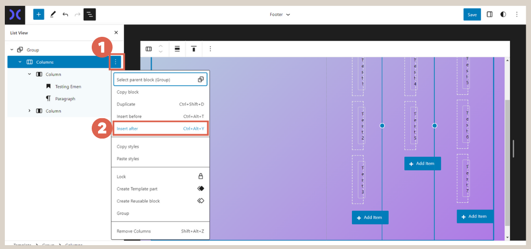Viewport: 531px width, 249px height.
Task: Toggle the Settings sidebar panel icon
Action: [489, 15]
